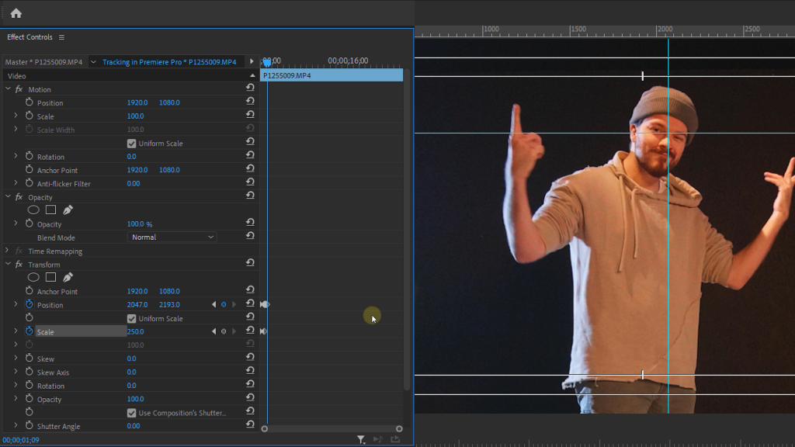This screenshot has height=447, width=795.
Task: Reset Transform Scale parameter
Action: tap(250, 330)
